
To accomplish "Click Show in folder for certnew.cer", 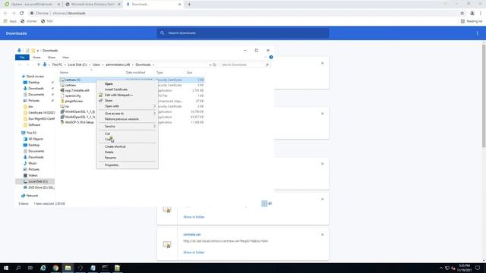I will click(194, 253).
